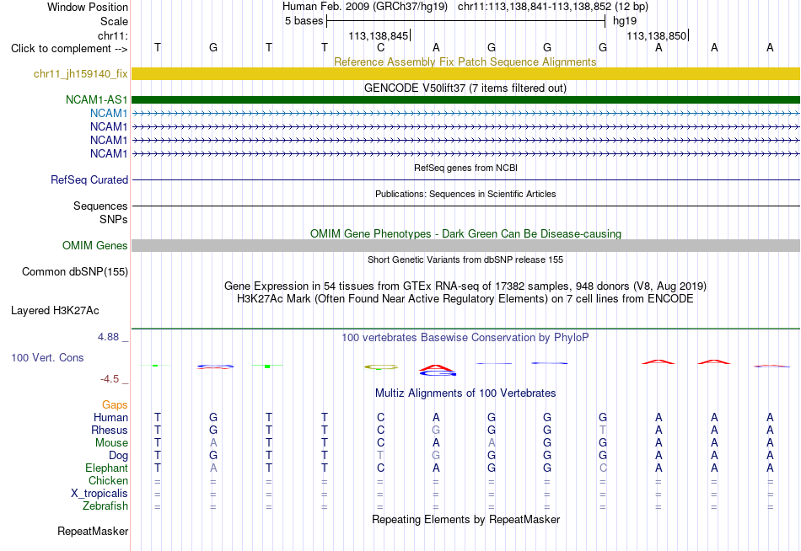The width and height of the screenshot is (801, 551).
Task: Click the Scale label
Action: pyautogui.click(x=114, y=21)
